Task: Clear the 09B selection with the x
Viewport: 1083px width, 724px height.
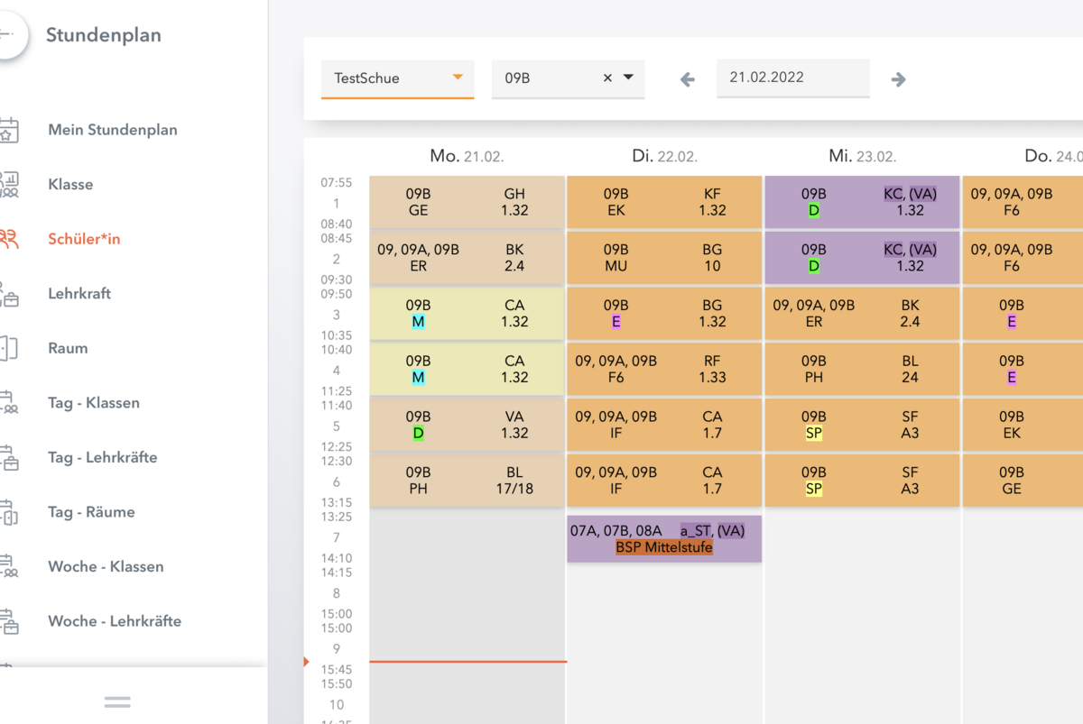Action: (x=607, y=78)
